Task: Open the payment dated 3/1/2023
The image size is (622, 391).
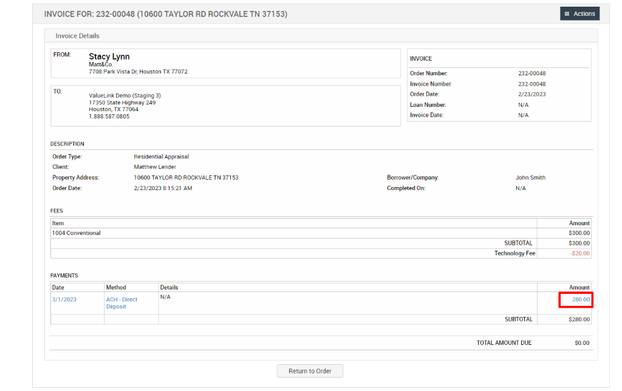Action: pyautogui.click(x=64, y=299)
